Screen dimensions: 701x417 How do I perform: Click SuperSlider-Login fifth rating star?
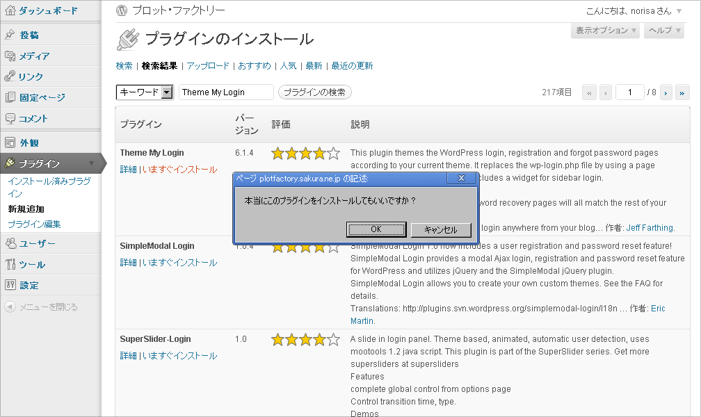(334, 340)
